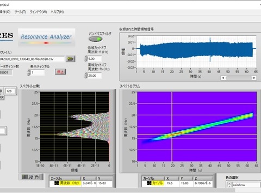
Task: Click the high cutoff 25.00 input field
Action: pyautogui.click(x=95, y=76)
